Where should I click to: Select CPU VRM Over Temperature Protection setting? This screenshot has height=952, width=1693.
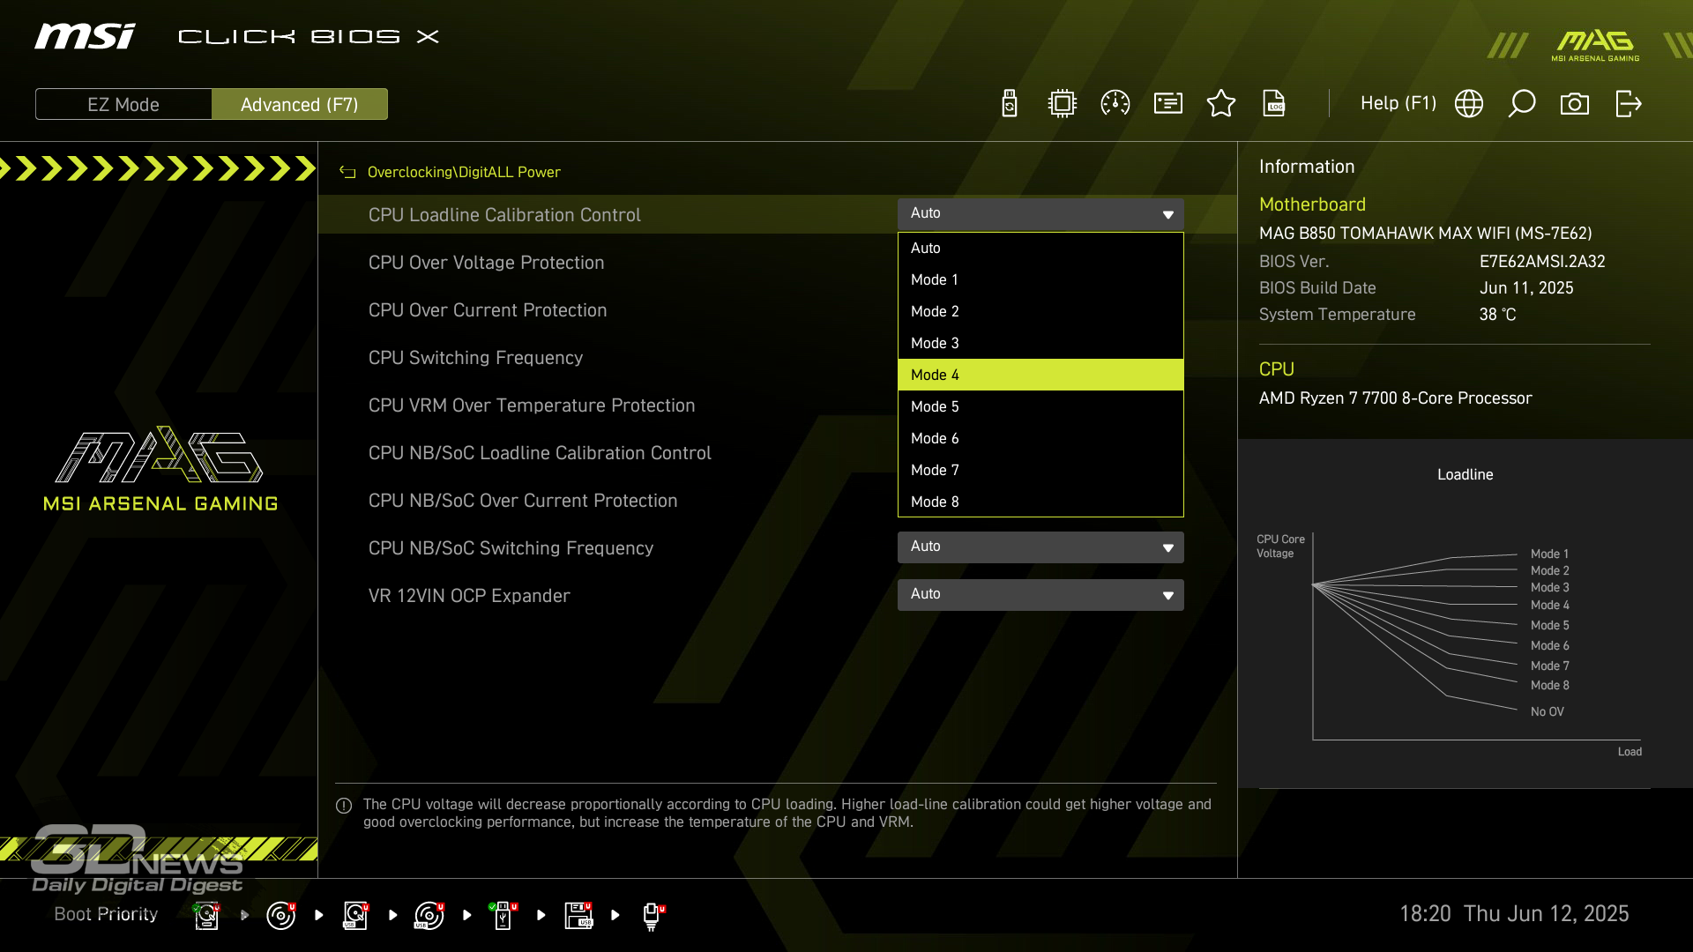[532, 405]
